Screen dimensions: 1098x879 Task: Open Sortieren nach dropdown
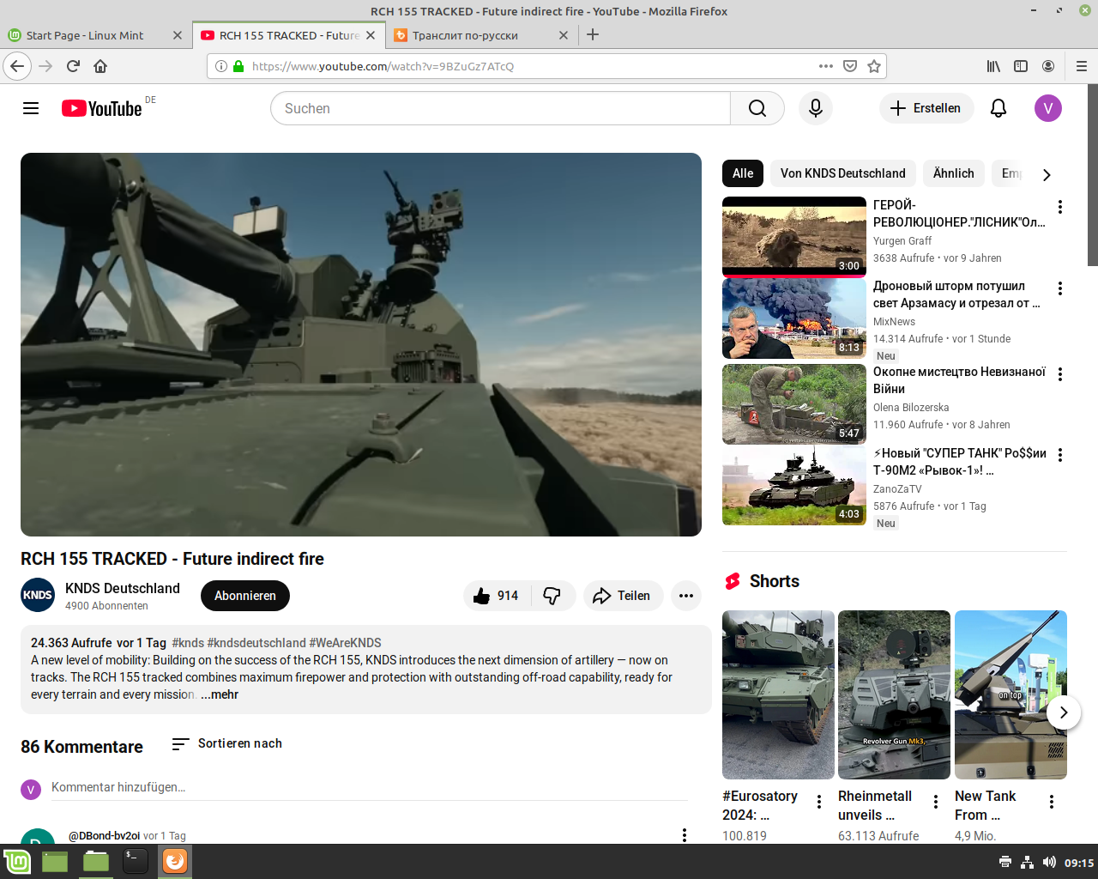(x=227, y=743)
